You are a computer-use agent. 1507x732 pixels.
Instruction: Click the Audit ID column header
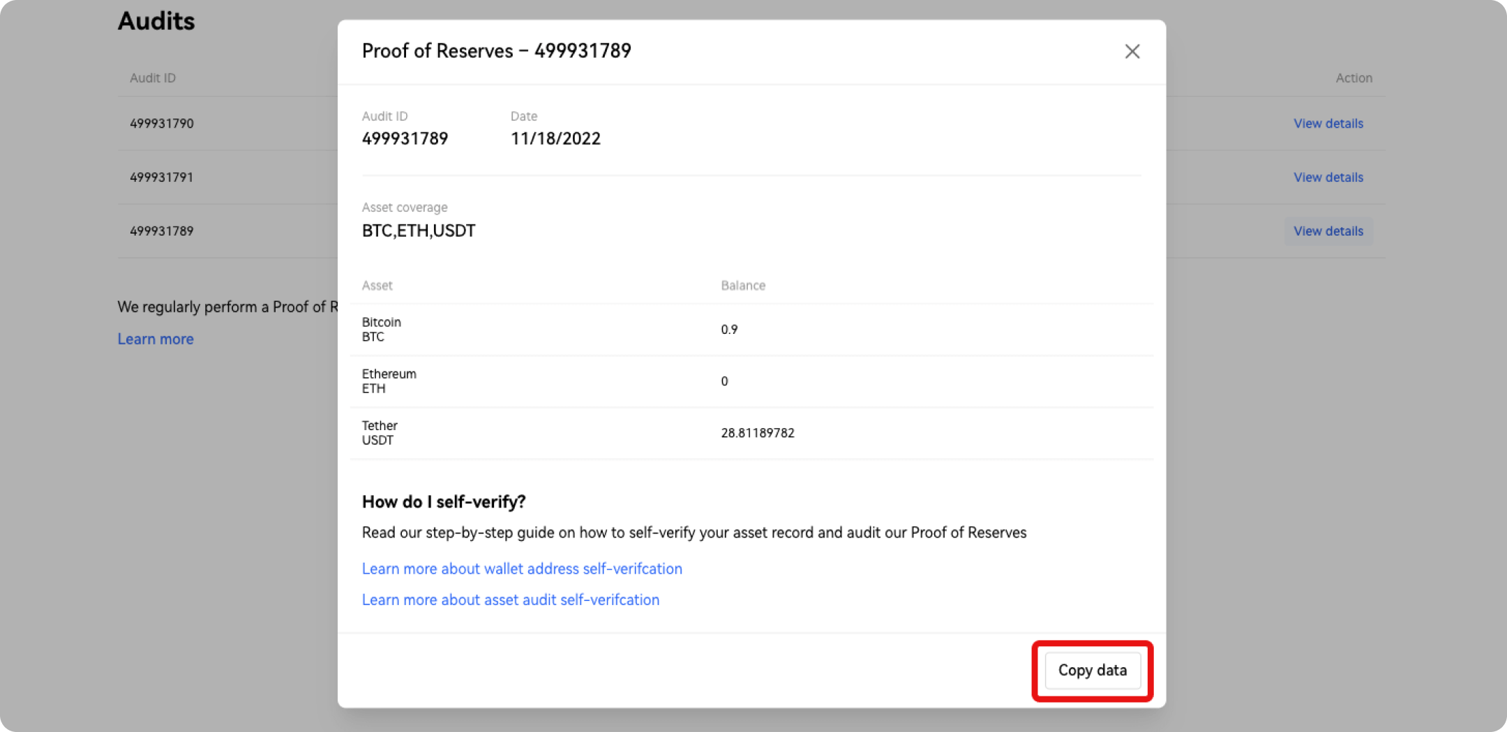pyautogui.click(x=152, y=77)
